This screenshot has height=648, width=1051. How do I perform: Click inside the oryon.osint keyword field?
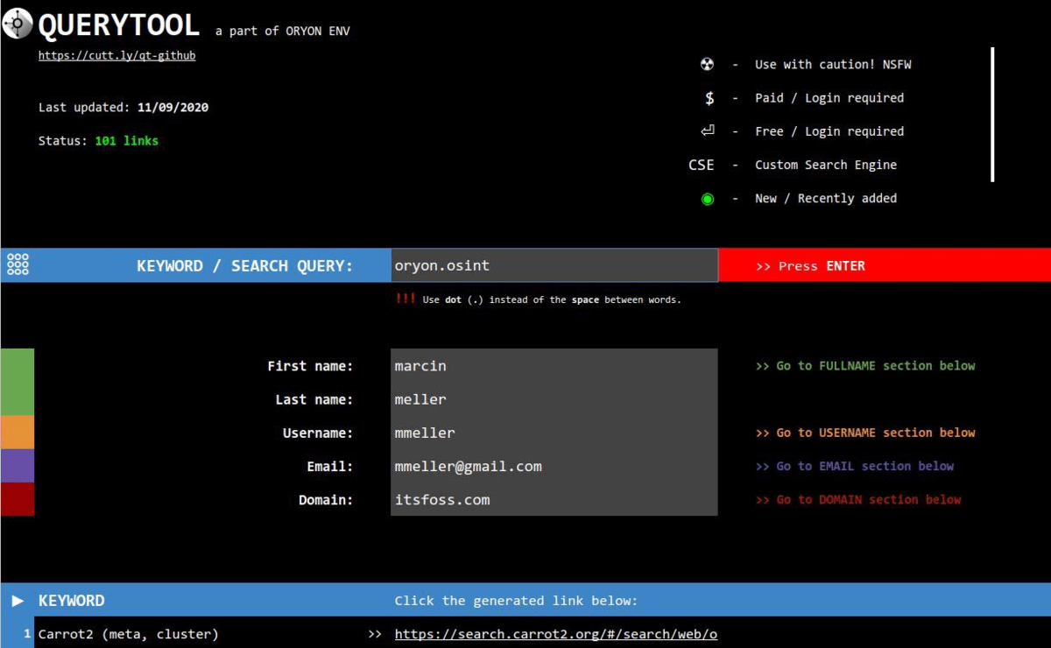554,264
